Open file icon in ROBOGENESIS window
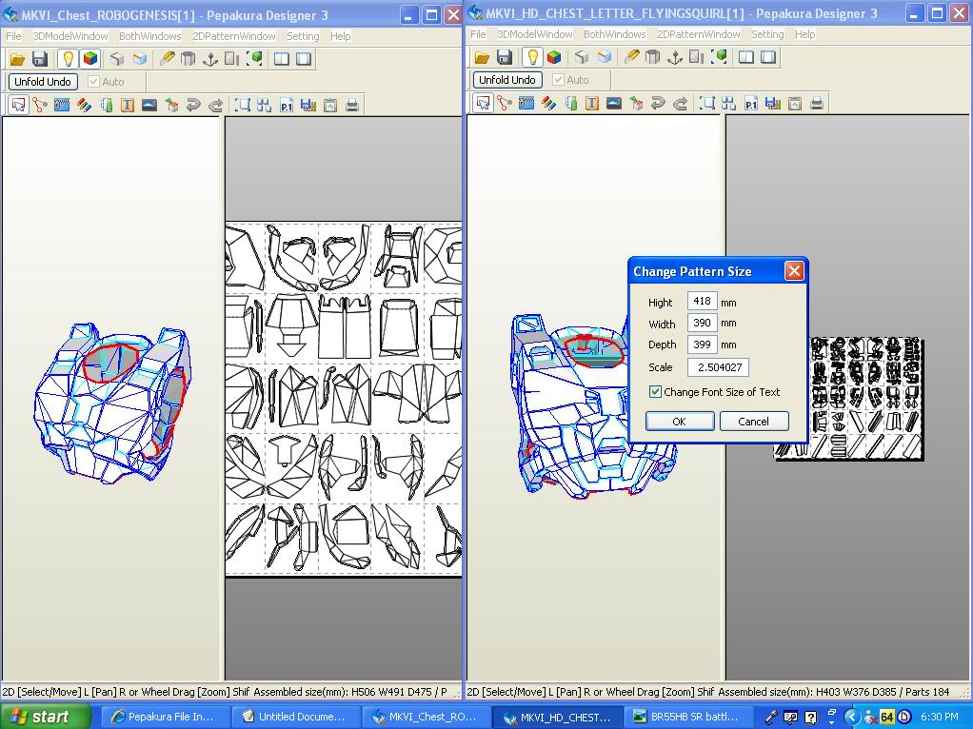The image size is (973, 729). (17, 59)
